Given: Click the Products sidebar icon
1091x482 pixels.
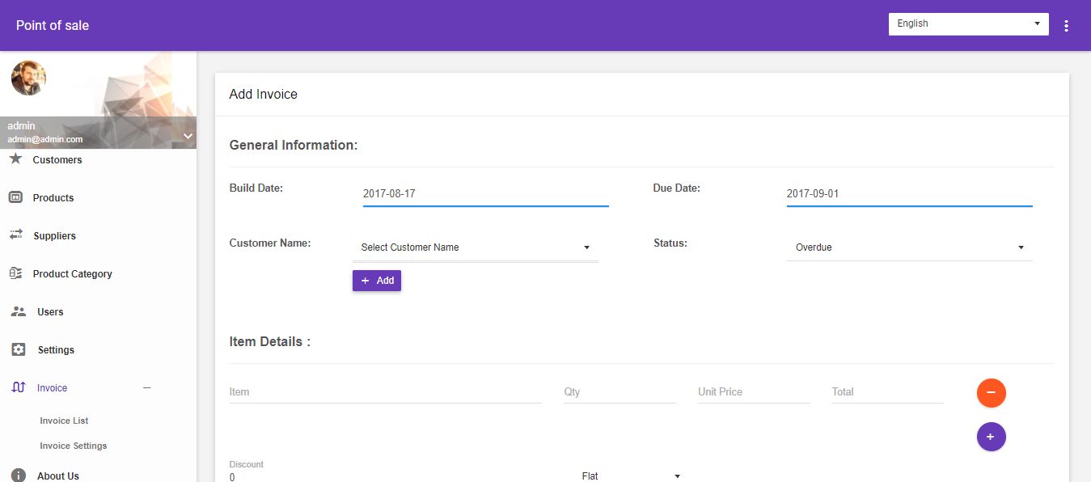Looking at the screenshot, I should point(15,197).
